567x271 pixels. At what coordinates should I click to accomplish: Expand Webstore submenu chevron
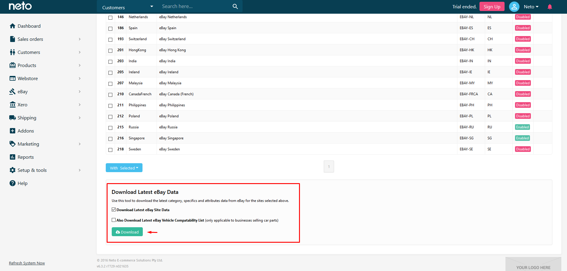pyautogui.click(x=79, y=78)
